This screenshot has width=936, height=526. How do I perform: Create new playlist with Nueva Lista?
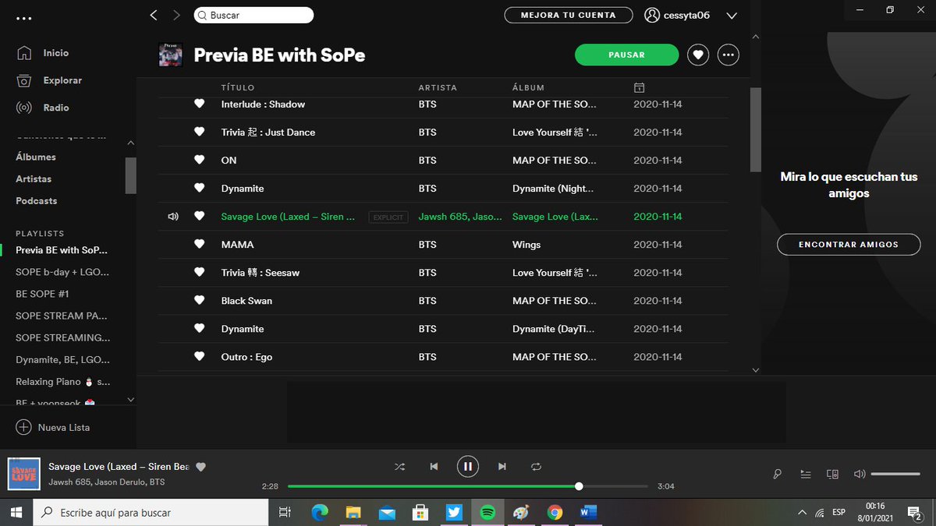53,427
